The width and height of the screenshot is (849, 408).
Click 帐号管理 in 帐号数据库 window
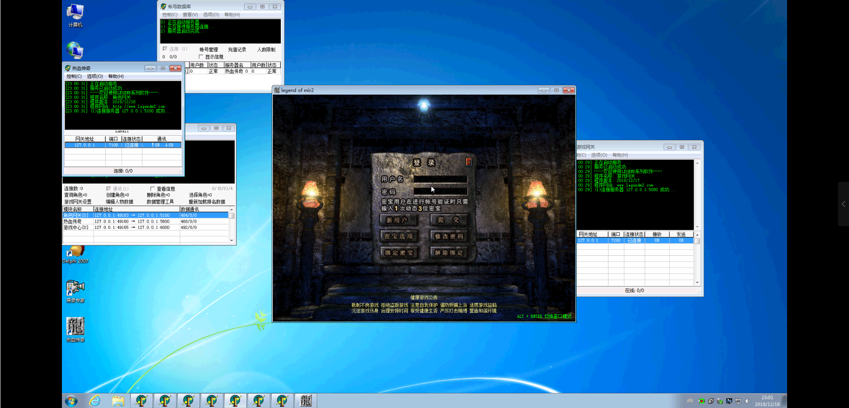(209, 50)
